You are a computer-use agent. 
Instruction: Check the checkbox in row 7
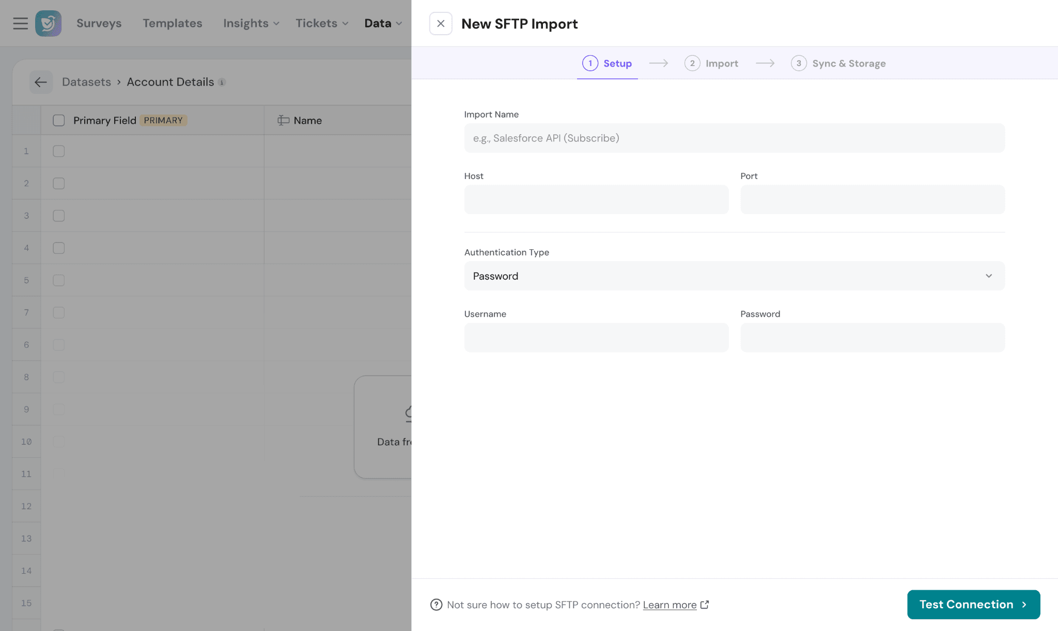click(x=59, y=313)
